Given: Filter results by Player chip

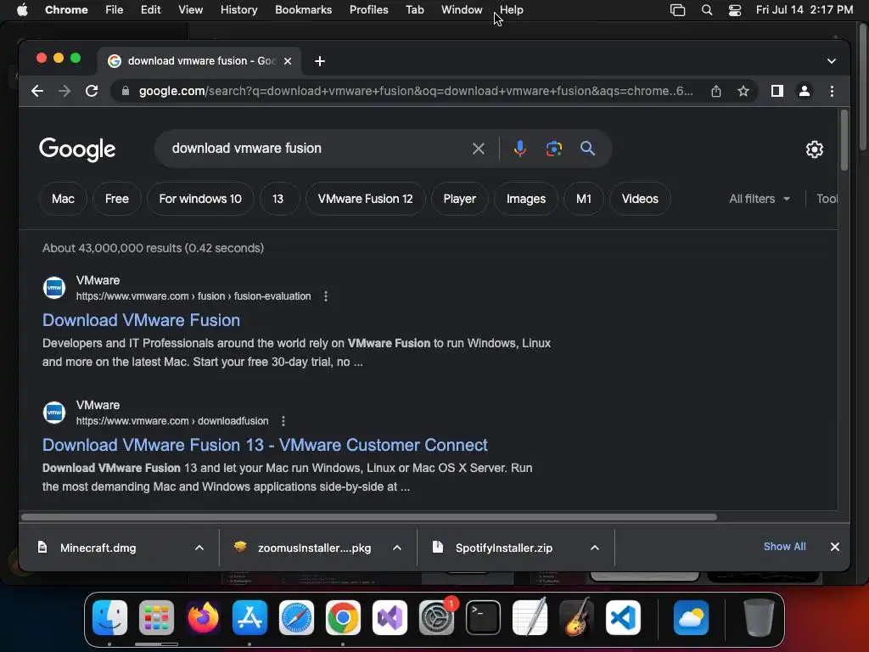Looking at the screenshot, I should pyautogui.click(x=459, y=199).
